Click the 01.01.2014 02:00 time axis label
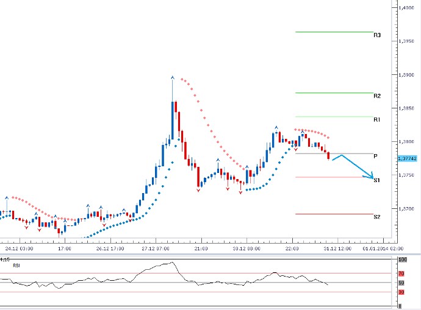The image size is (421, 310). (383, 248)
